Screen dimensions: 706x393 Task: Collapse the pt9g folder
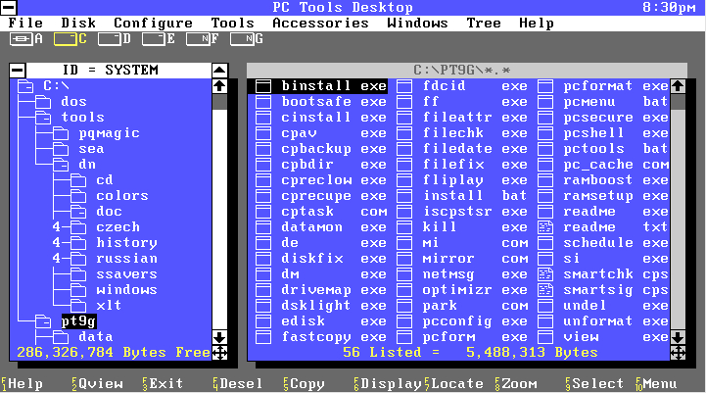pyautogui.click(x=43, y=321)
